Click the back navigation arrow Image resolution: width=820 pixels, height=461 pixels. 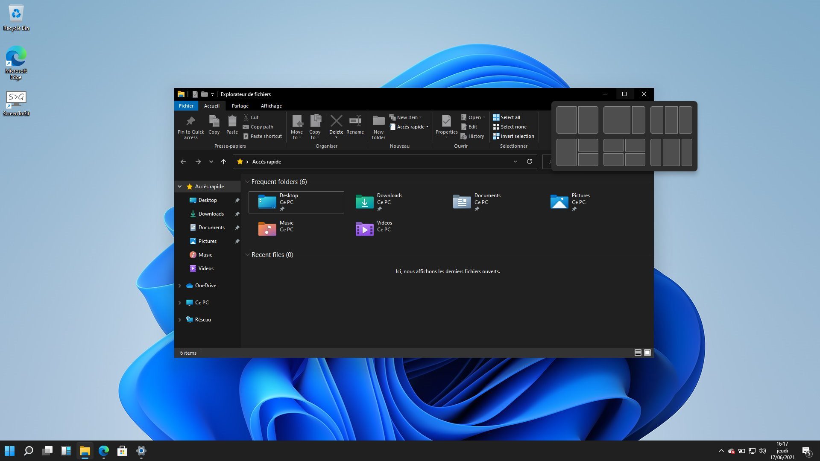tap(183, 162)
